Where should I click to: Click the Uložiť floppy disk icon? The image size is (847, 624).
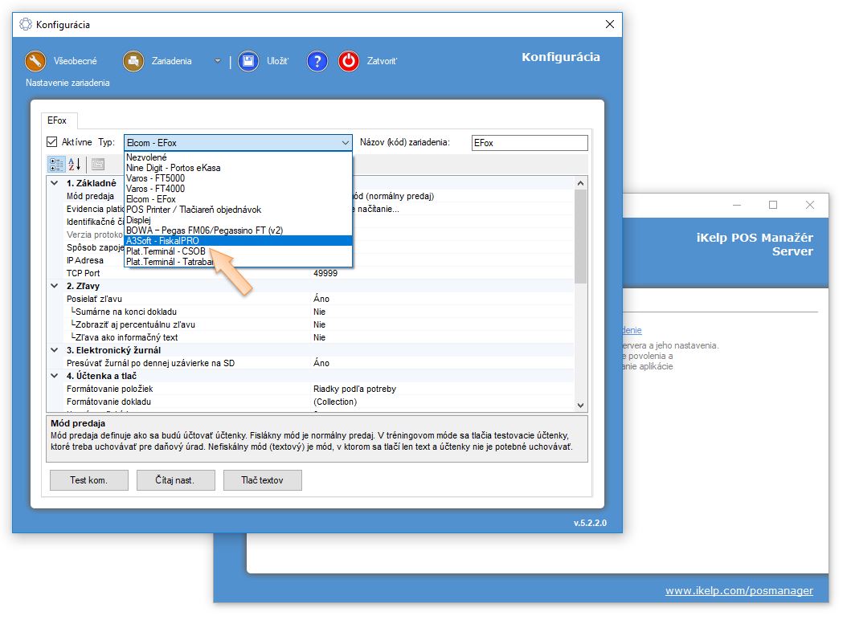click(x=248, y=61)
